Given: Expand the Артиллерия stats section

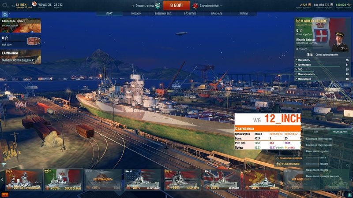Looking at the screenshot, I should 323,65.
